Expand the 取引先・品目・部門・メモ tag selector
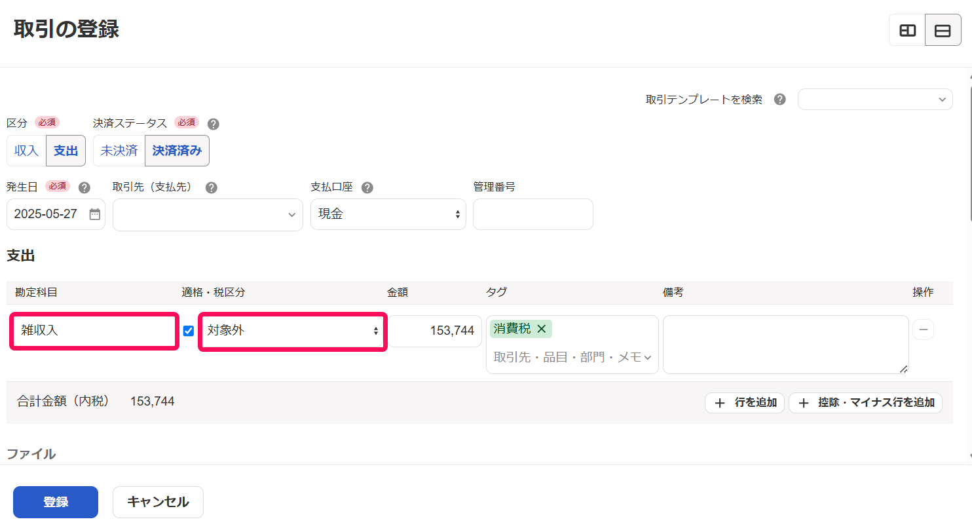 [x=572, y=357]
